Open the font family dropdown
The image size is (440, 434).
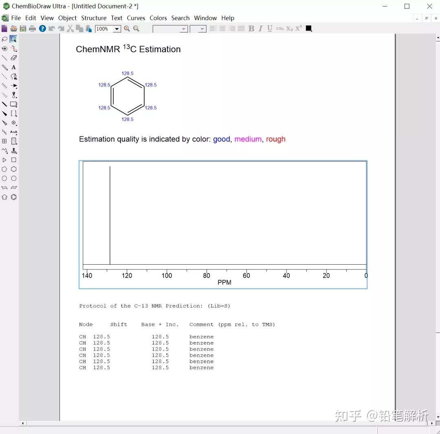click(184, 28)
